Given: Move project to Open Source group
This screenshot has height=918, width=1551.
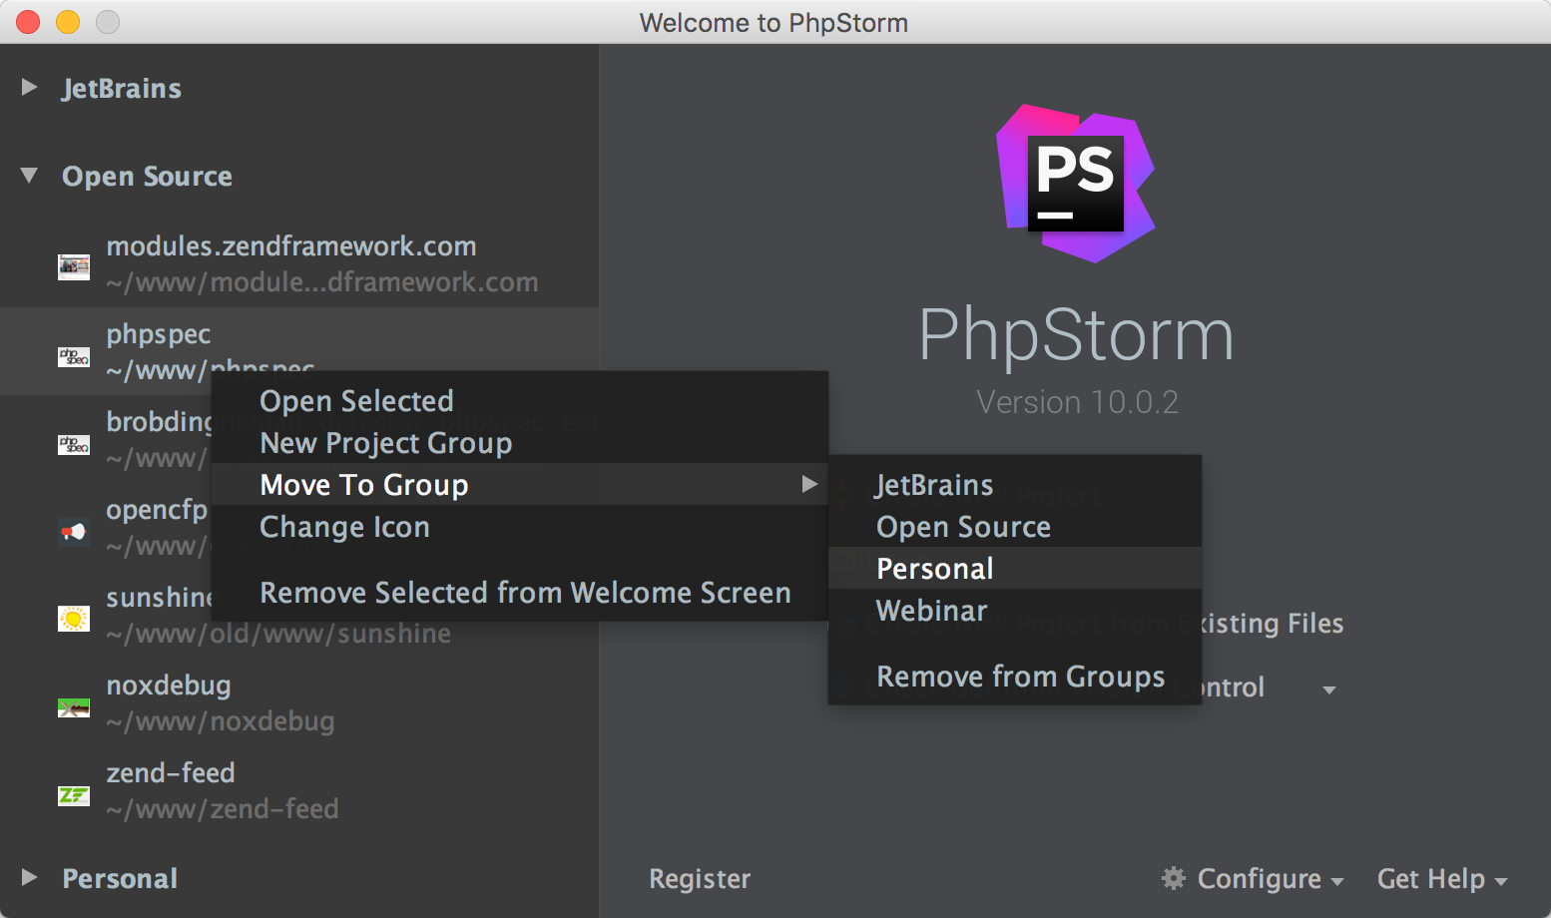Looking at the screenshot, I should 1015,527.
